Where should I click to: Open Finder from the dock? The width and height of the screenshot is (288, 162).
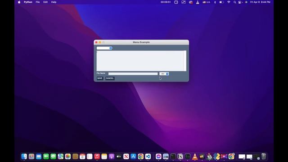tap(24, 157)
